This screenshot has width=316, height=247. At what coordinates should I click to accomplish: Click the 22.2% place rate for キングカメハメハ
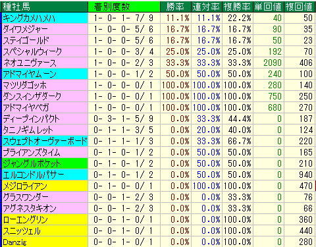(240, 18)
